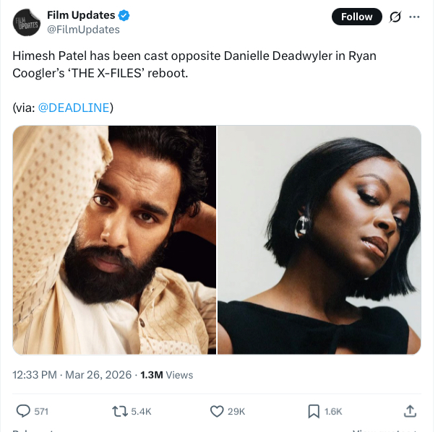The width and height of the screenshot is (438, 432).
Task: Click the Film Updates profile avatar
Action: point(27,22)
